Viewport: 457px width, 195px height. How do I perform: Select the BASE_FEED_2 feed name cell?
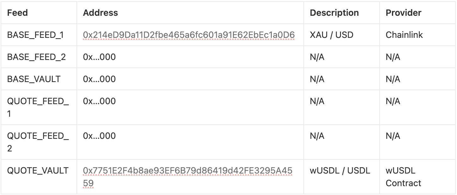[36, 57]
